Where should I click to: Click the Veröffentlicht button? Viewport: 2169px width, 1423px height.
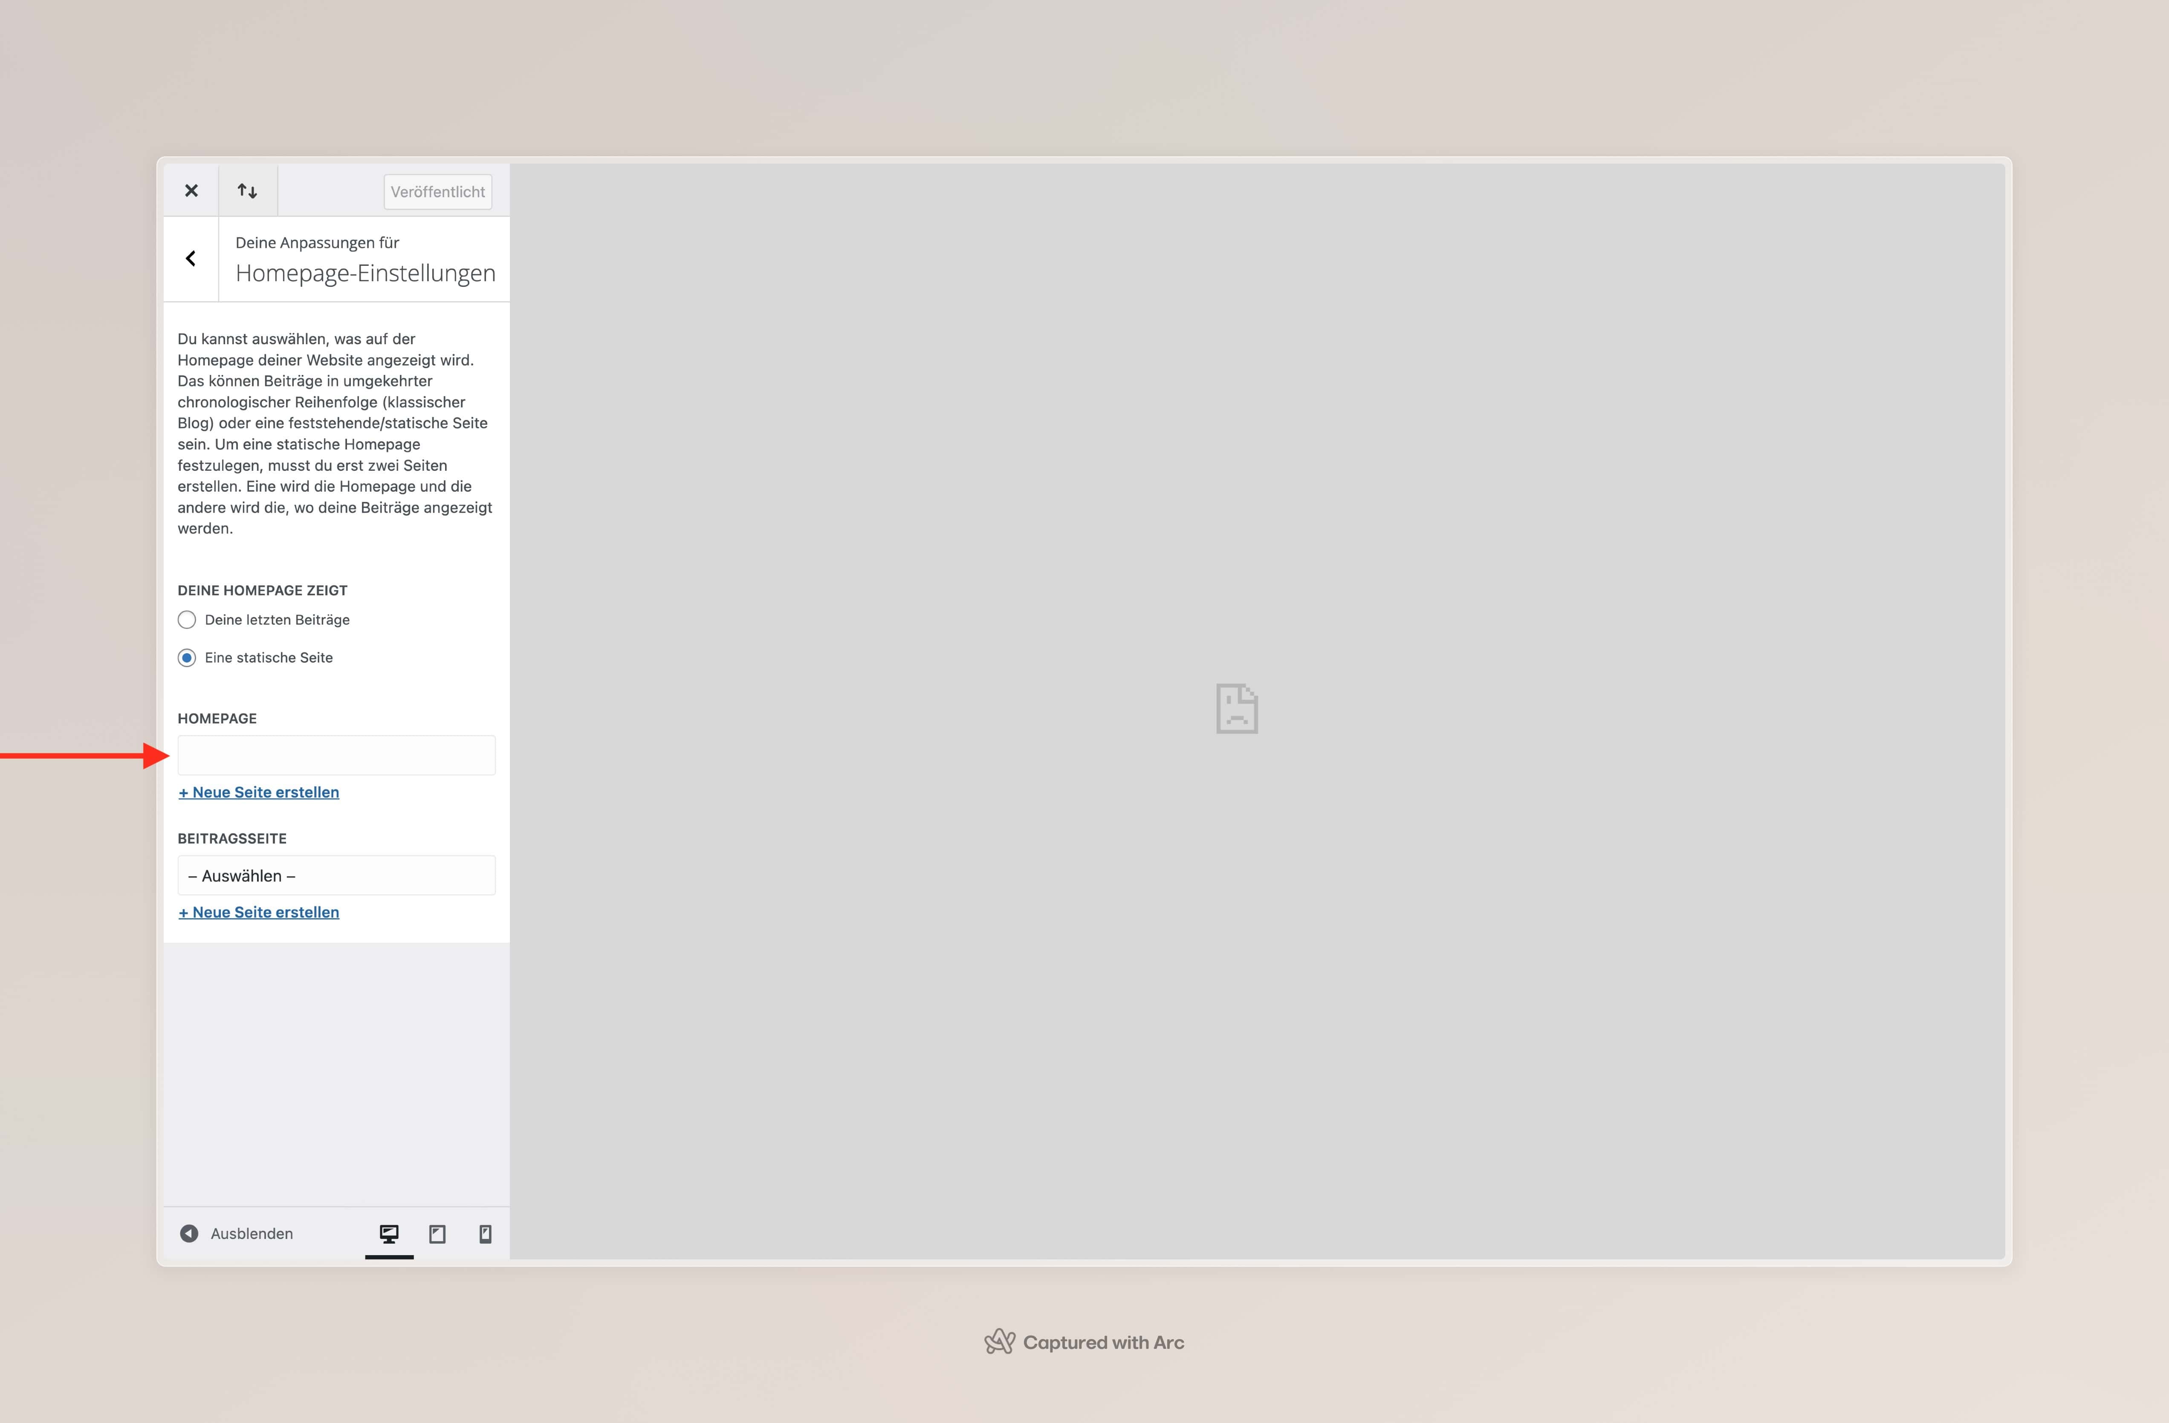[x=437, y=191]
